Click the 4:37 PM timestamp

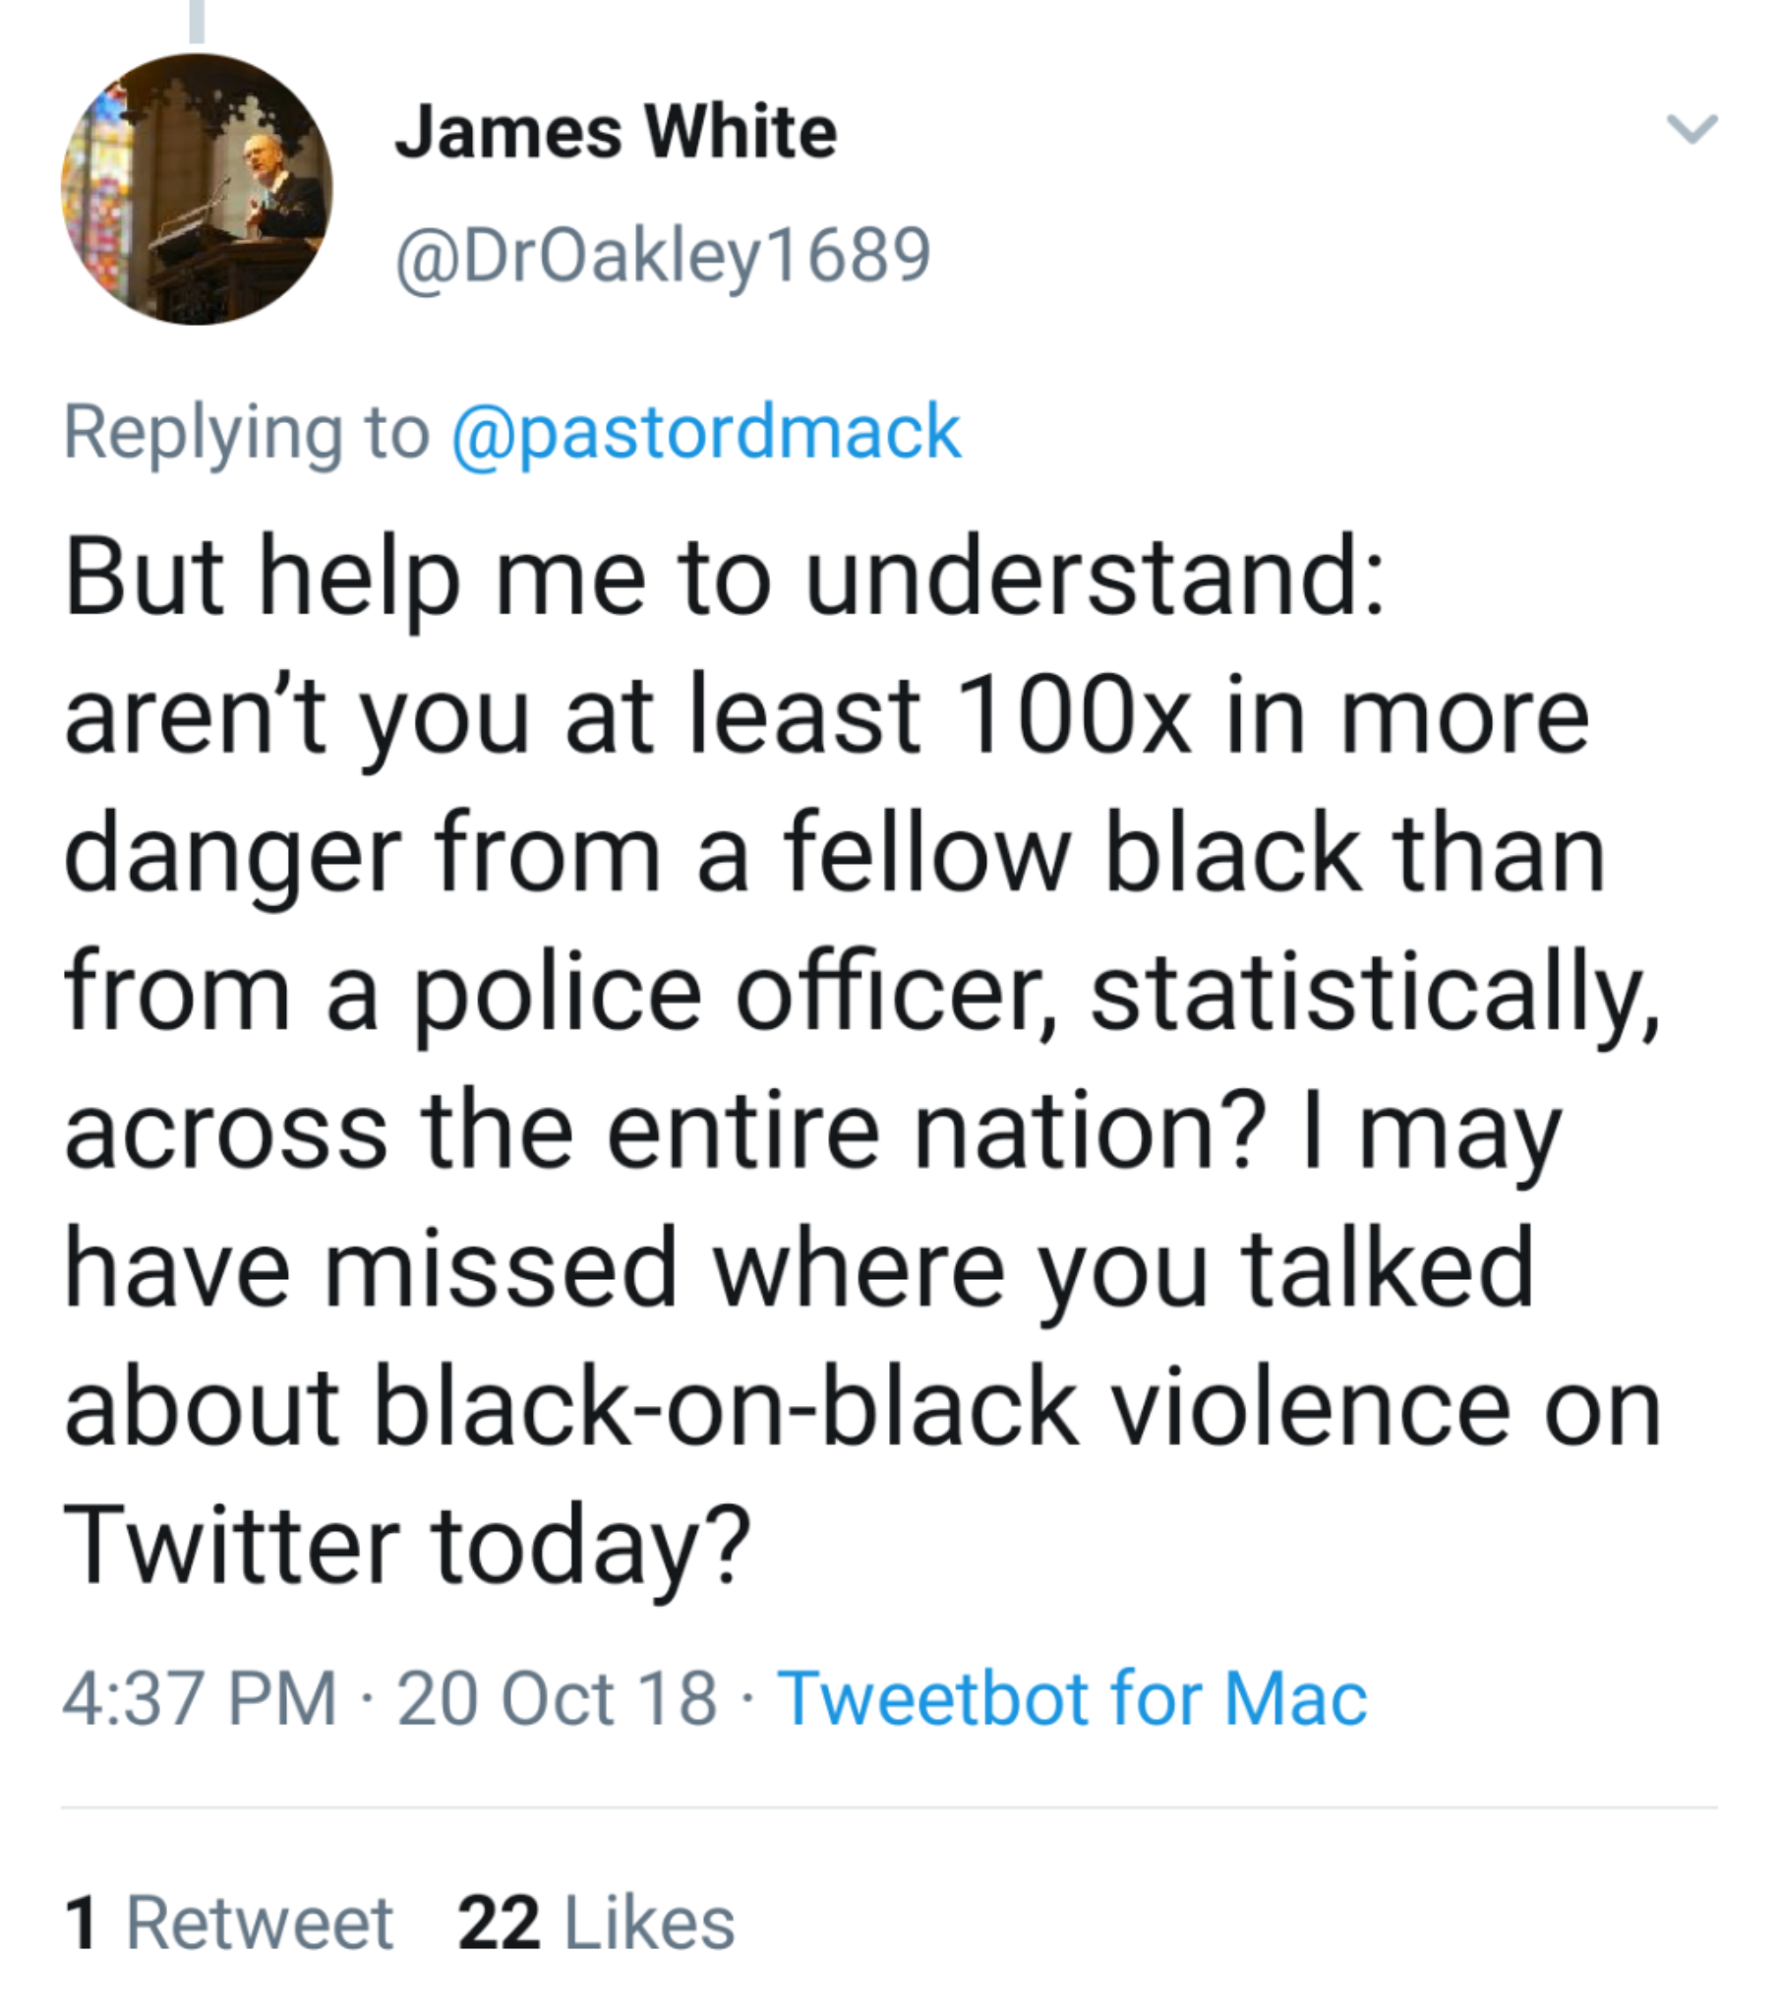tap(199, 1697)
